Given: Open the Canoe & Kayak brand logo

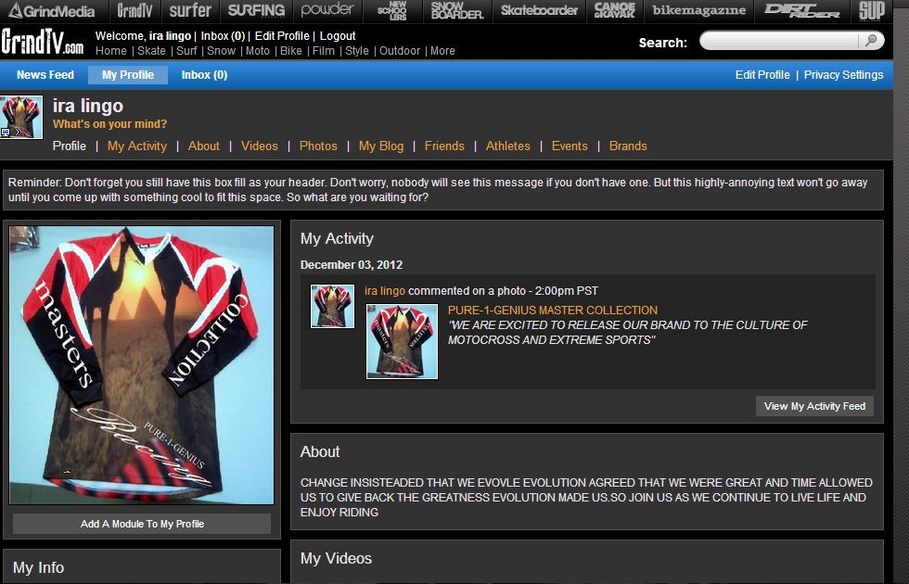Looking at the screenshot, I should 614,11.
